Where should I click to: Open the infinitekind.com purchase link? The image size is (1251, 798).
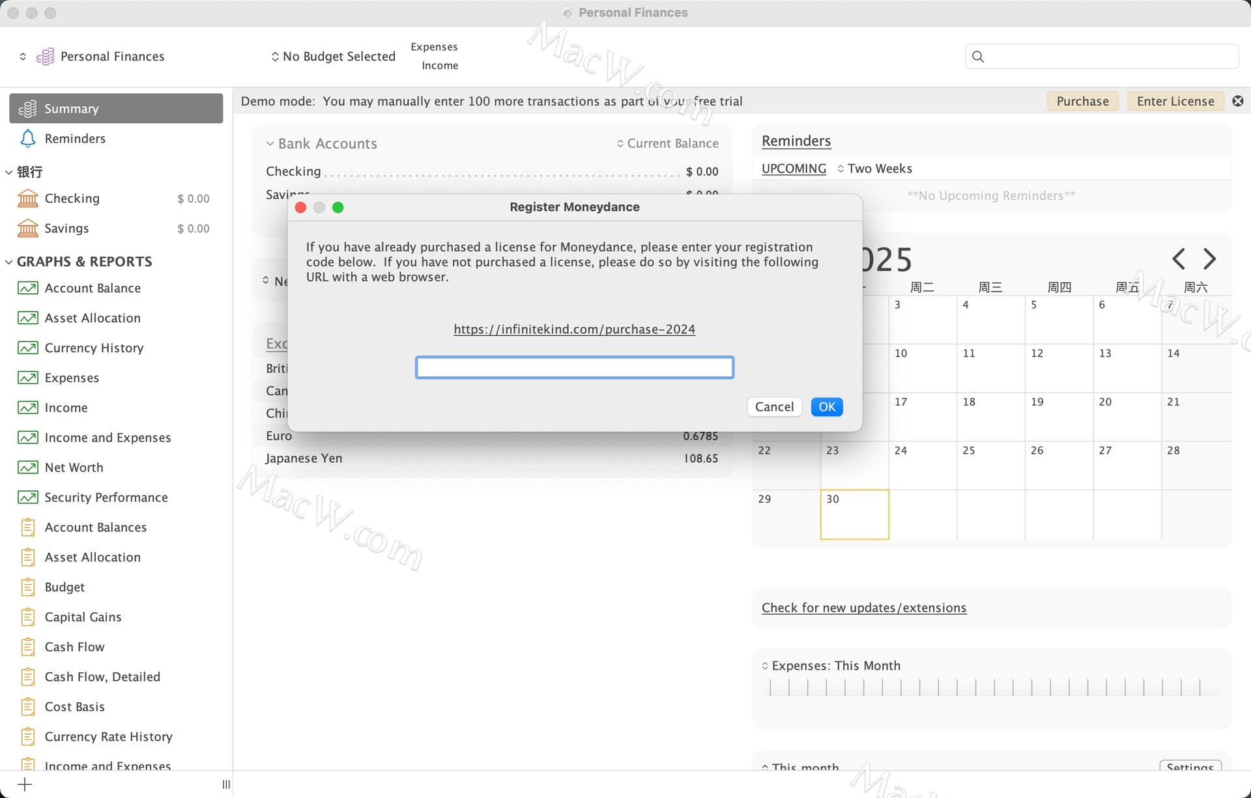point(574,329)
